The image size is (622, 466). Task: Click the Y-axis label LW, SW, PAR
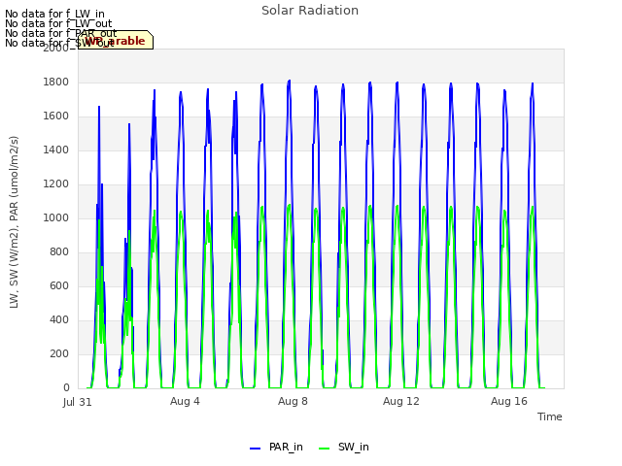click(14, 222)
